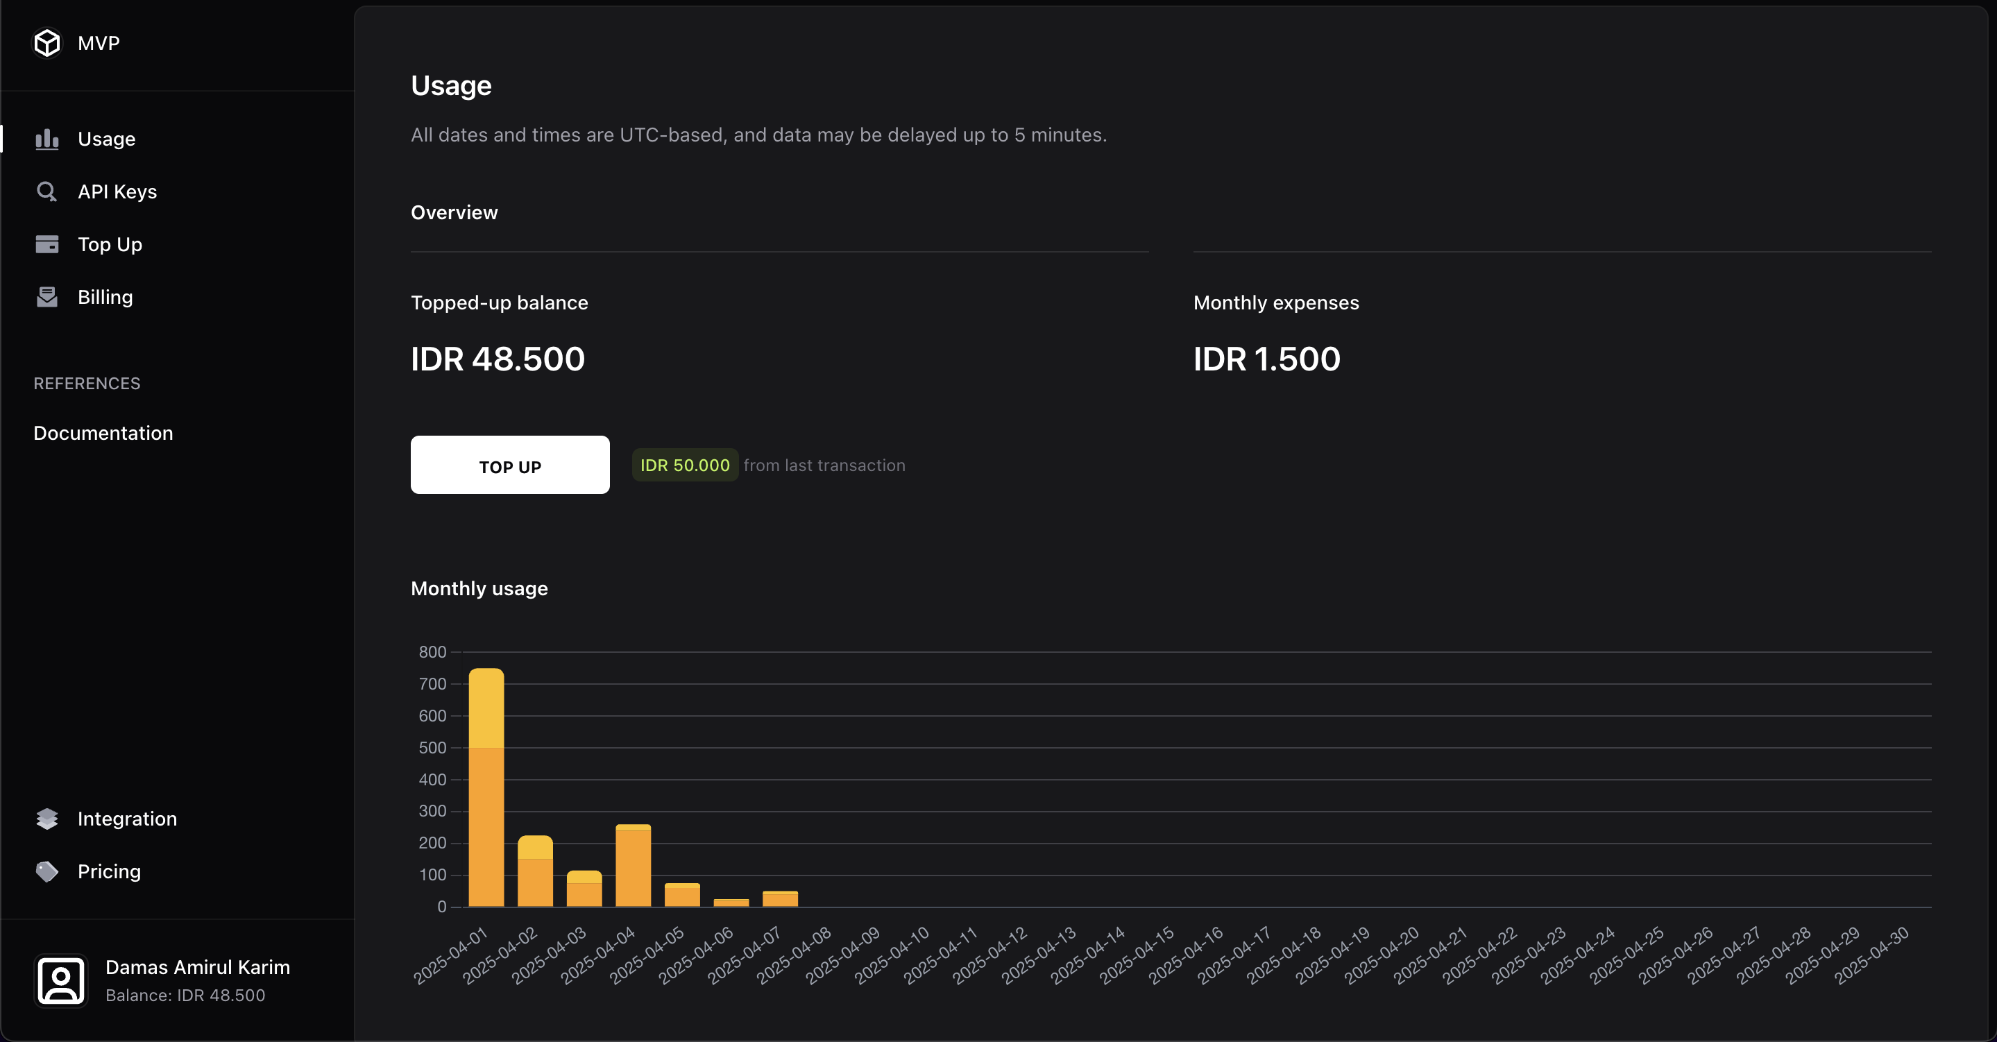
Task: Click the Usage bar chart icon
Action: 46,139
